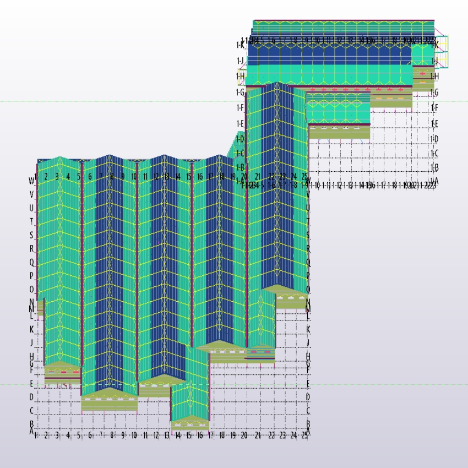468x468 pixels.
Task: Click grid label D on main grid's right axis
Action: pyautogui.click(x=308, y=397)
